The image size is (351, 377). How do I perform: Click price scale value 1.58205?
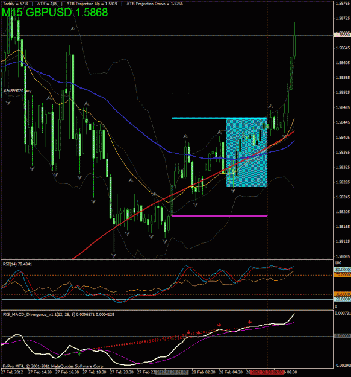(x=343, y=212)
